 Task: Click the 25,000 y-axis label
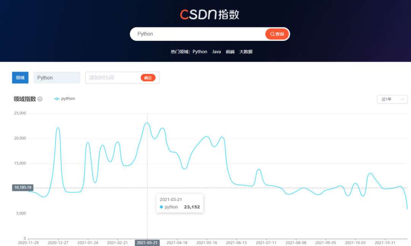click(x=20, y=113)
